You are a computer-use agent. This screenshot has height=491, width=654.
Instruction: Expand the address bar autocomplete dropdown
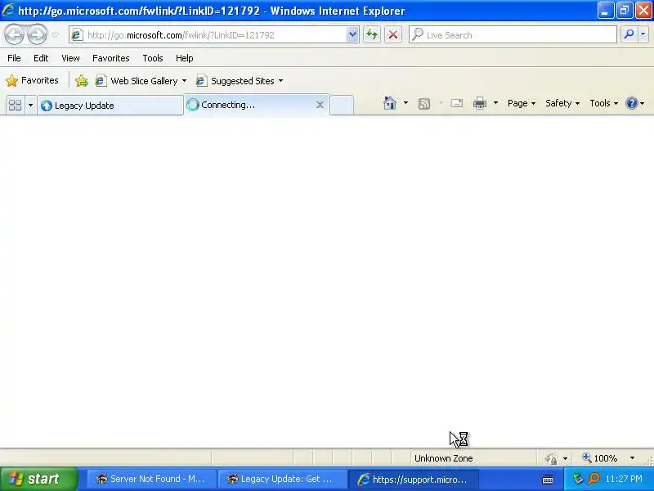(352, 35)
